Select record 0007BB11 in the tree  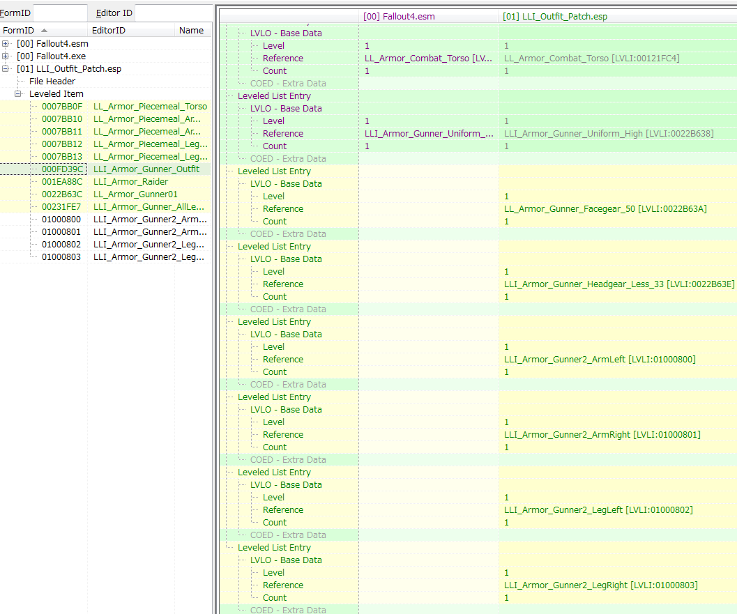(106, 132)
